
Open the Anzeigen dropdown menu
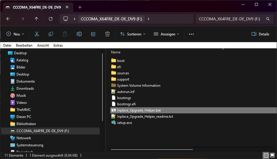pyautogui.click(x=166, y=34)
